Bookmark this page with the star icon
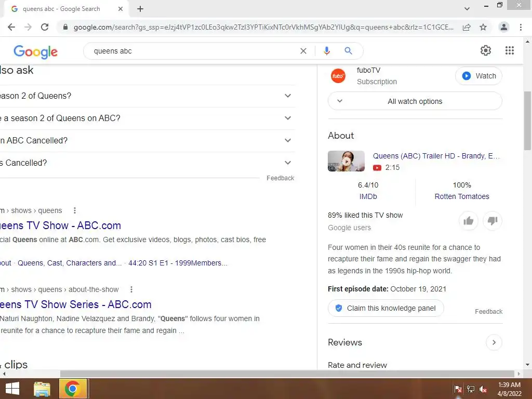This screenshot has width=532, height=399. (483, 27)
